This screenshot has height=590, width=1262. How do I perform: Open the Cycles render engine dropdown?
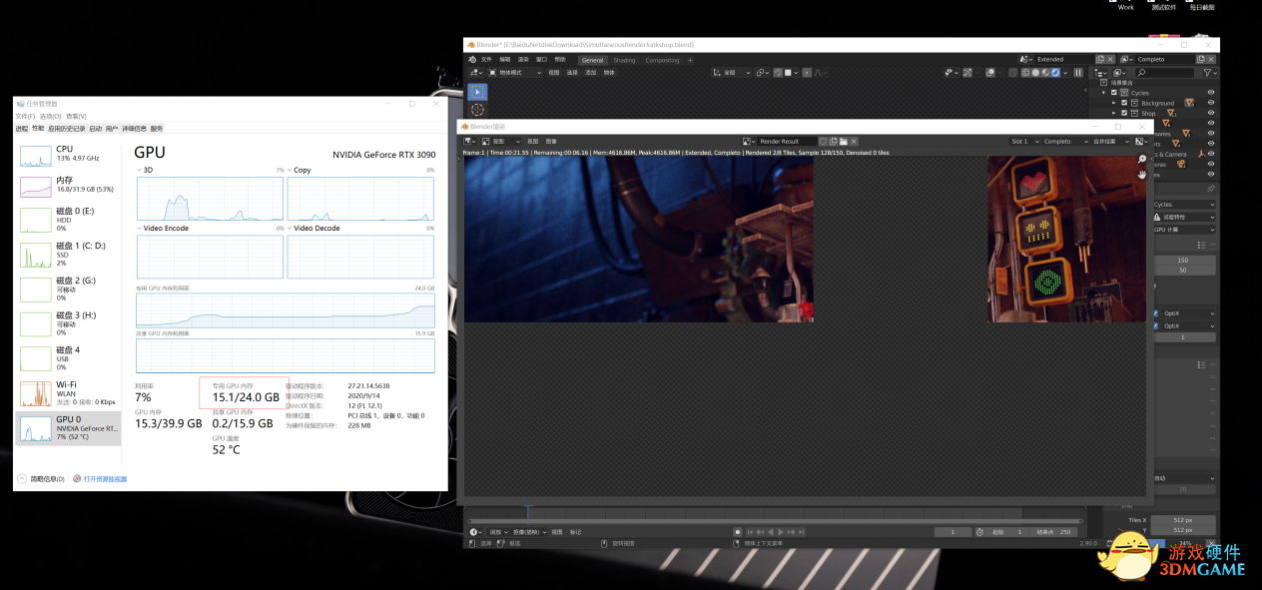(x=1184, y=204)
